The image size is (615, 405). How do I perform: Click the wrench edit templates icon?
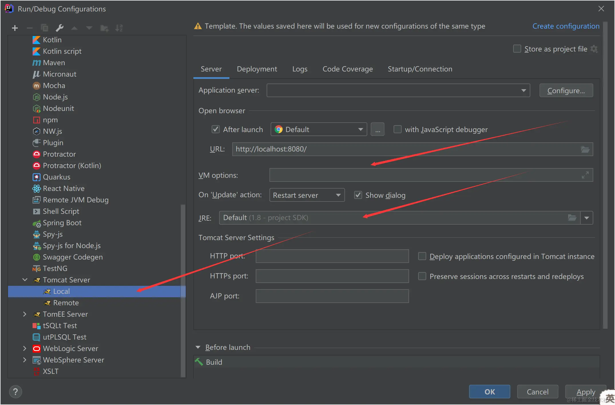[59, 28]
